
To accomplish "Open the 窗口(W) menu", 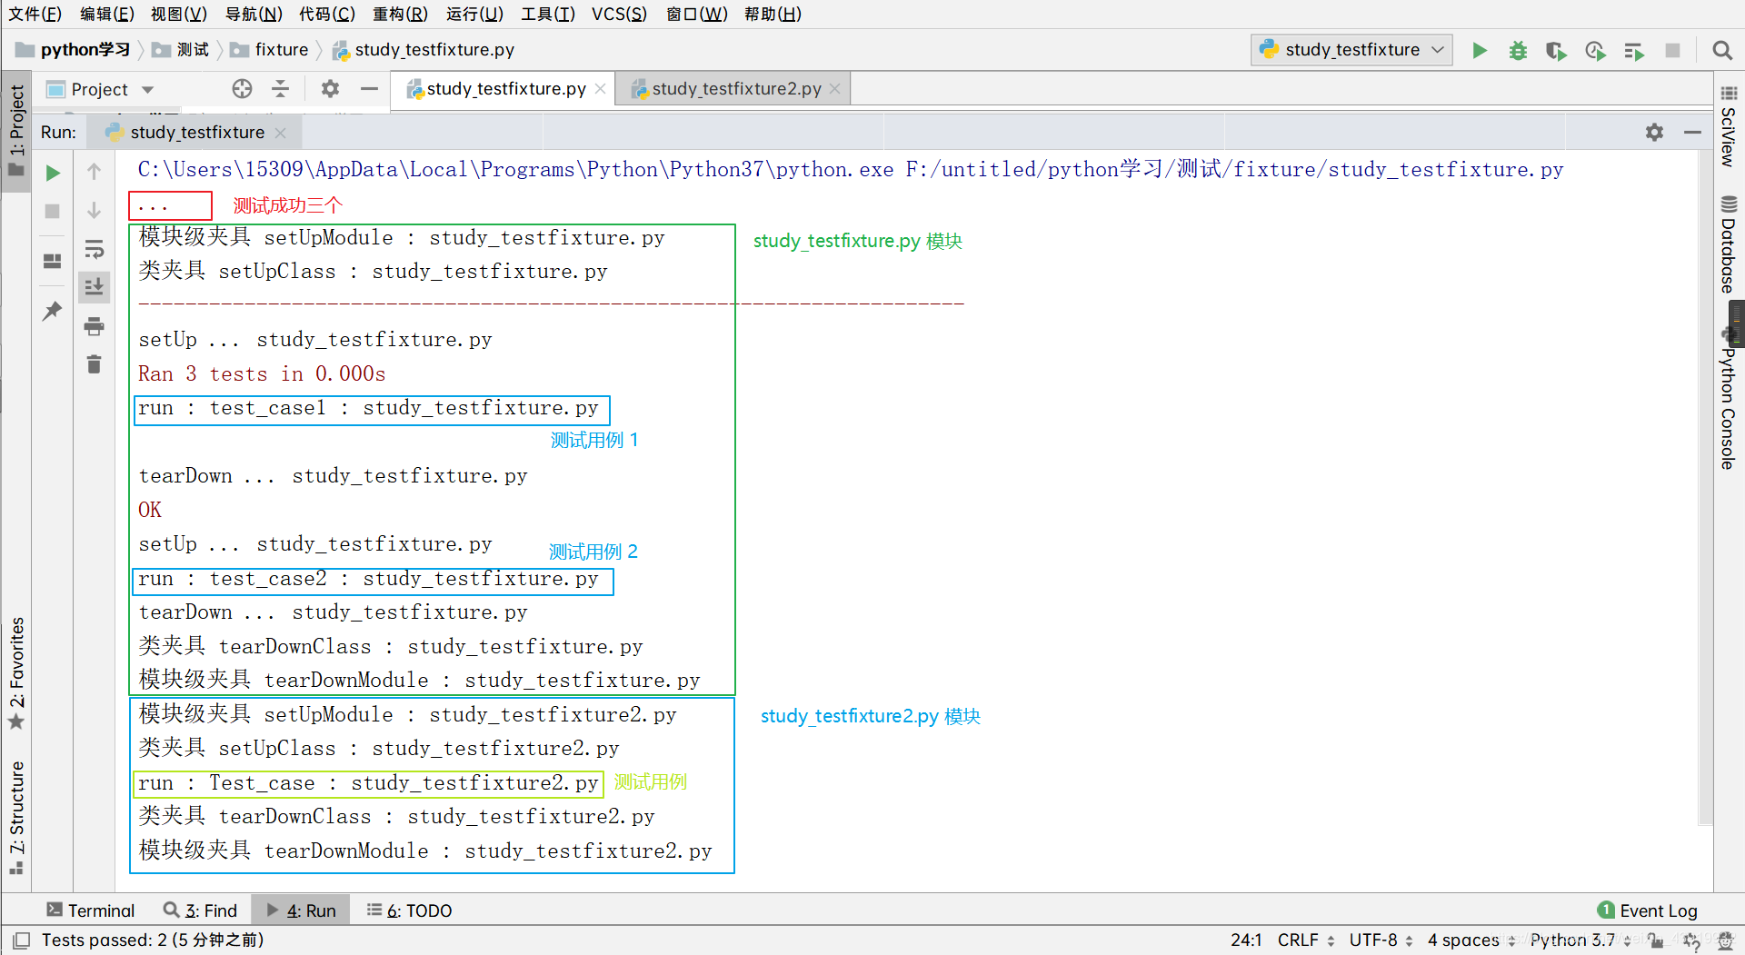I will tap(696, 14).
